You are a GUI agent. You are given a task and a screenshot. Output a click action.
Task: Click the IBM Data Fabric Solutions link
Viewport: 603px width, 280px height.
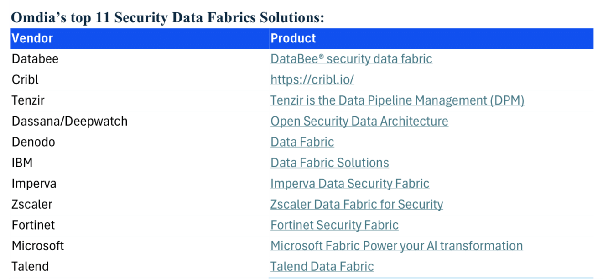click(x=329, y=163)
